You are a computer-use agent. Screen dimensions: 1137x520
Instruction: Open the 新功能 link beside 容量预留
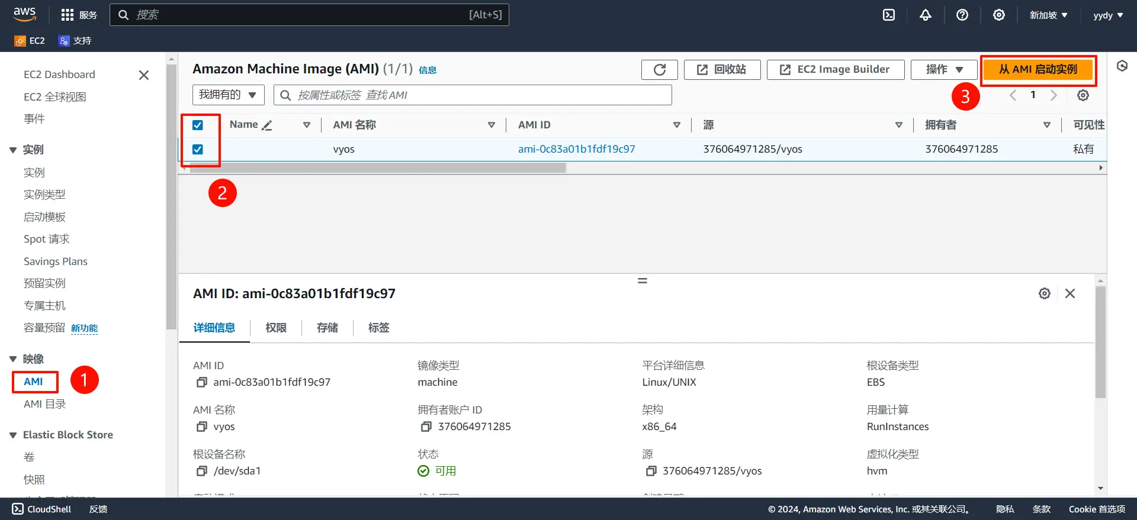click(85, 328)
